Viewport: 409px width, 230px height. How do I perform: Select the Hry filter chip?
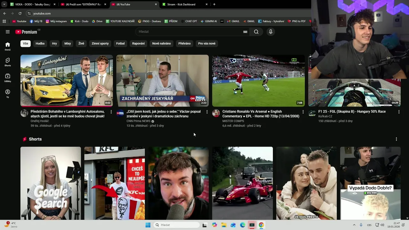pos(54,43)
